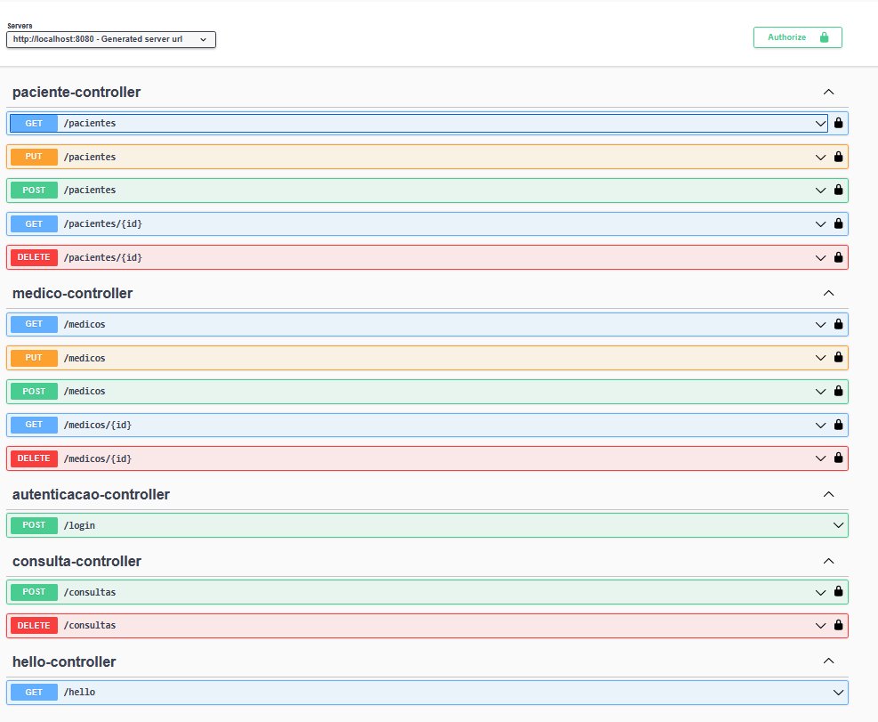
Task: Collapse the hello-controller section arrow
Action: point(829,661)
